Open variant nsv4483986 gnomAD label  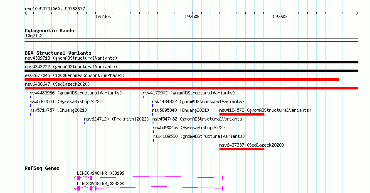pyautogui.click(x=76, y=93)
